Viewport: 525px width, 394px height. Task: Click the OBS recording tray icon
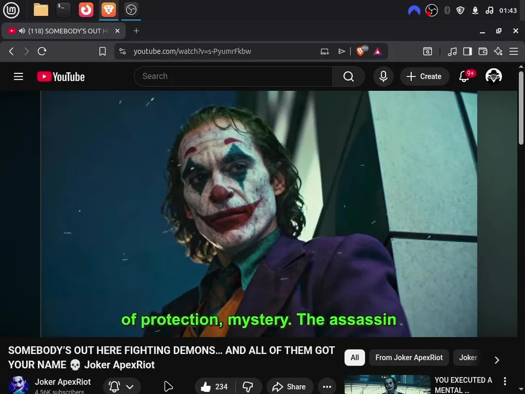[x=431, y=10]
